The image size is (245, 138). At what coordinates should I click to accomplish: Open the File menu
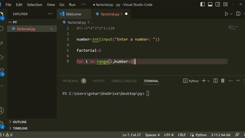click(x=8, y=5)
